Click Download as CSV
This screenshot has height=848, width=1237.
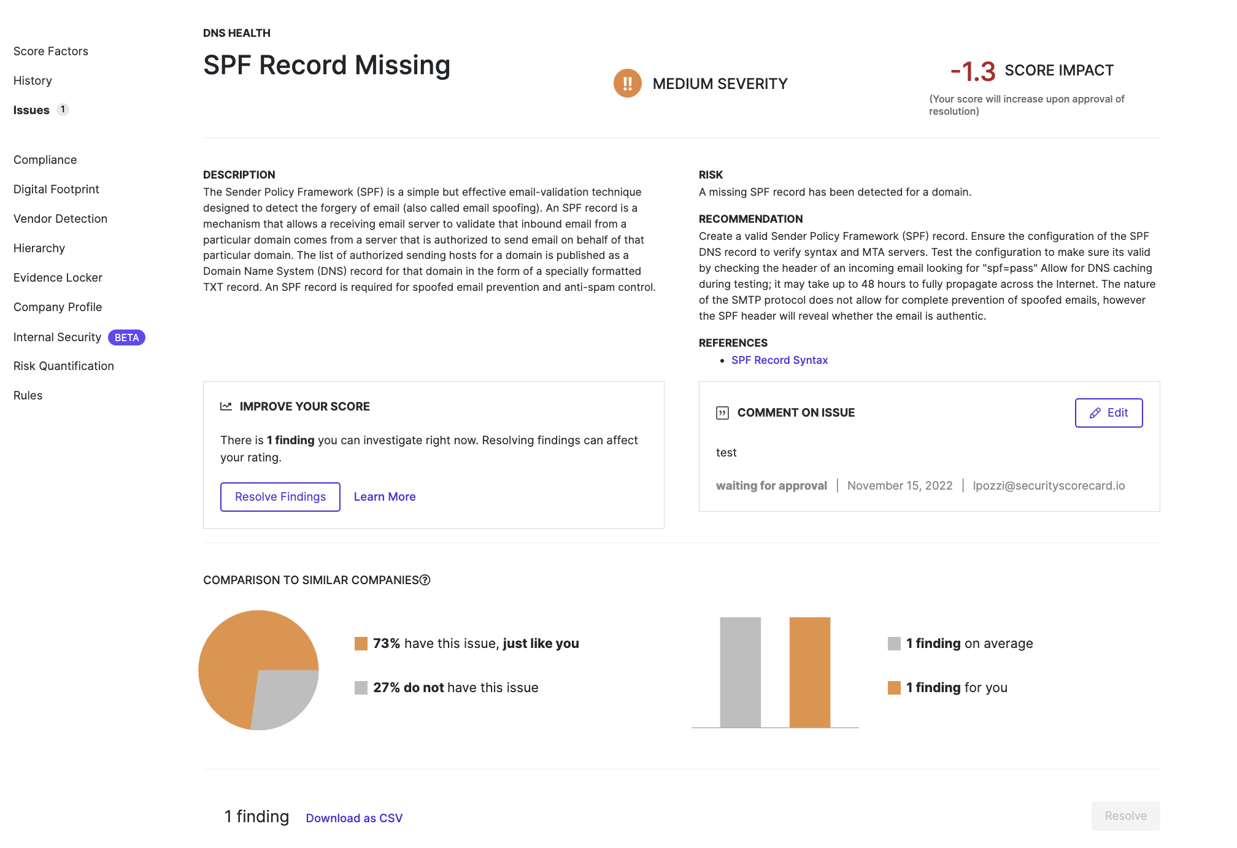(354, 818)
